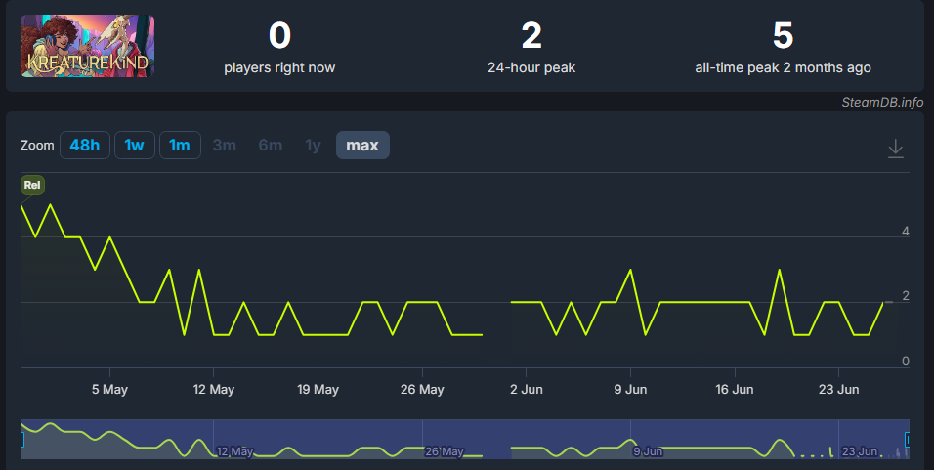This screenshot has width=934, height=470.
Task: Click the '5 May' axis label
Action: click(109, 390)
